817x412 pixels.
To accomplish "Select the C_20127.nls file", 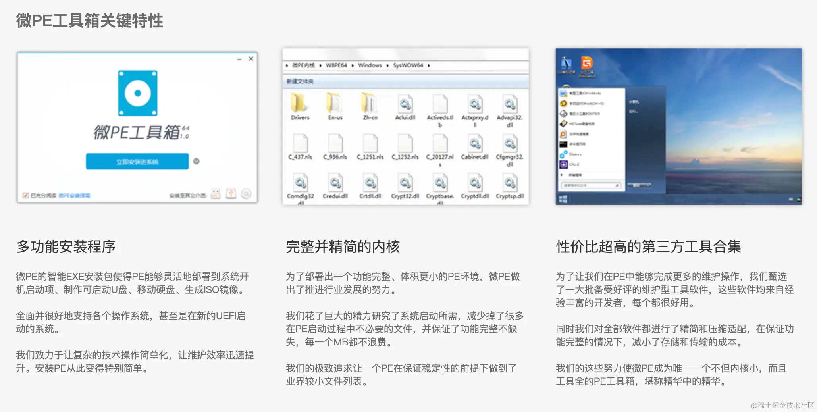I will pyautogui.click(x=440, y=150).
